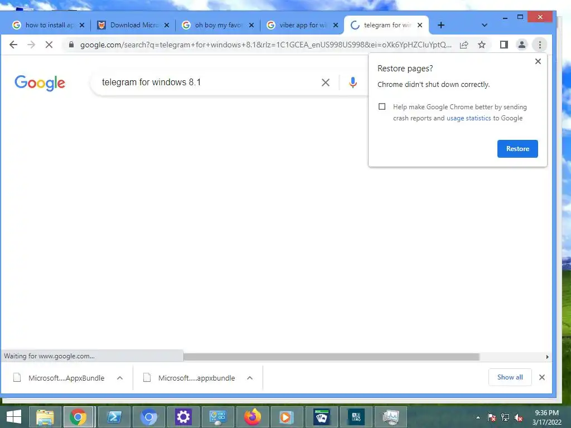Open a new tab with the plus button

pyautogui.click(x=441, y=25)
